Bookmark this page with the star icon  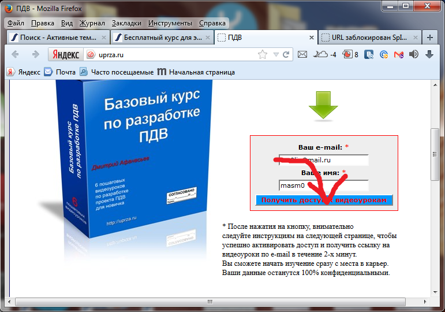pyautogui.click(x=263, y=54)
